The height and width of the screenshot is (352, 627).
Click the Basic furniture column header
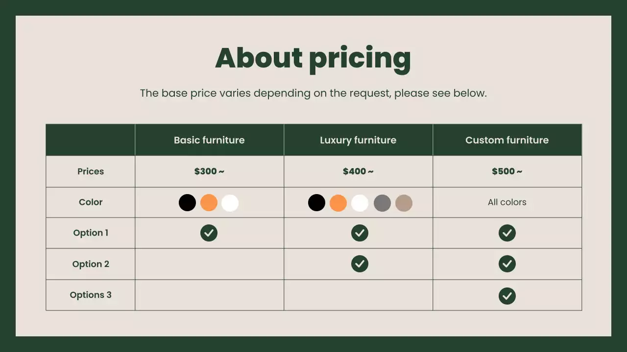(x=209, y=140)
